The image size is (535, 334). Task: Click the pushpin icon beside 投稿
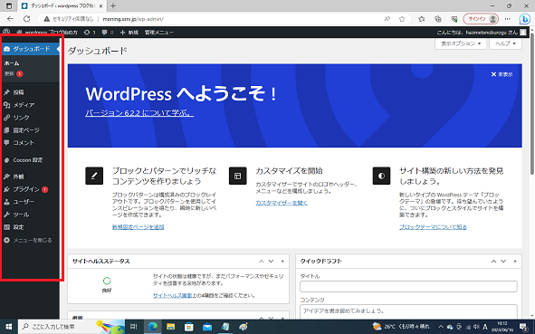(6, 92)
